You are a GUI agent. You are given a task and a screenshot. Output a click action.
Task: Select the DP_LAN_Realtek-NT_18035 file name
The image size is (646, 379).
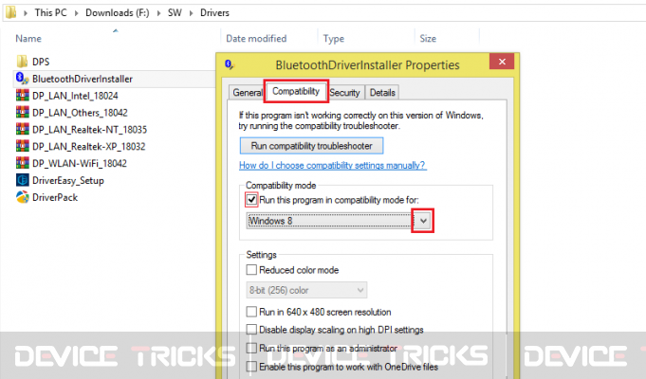pyautogui.click(x=89, y=130)
